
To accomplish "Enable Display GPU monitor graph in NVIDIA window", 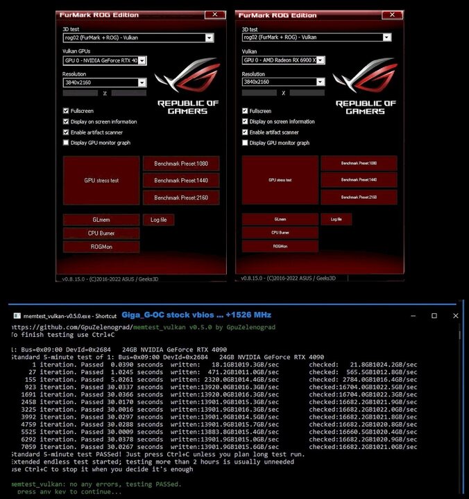I will tap(66, 143).
